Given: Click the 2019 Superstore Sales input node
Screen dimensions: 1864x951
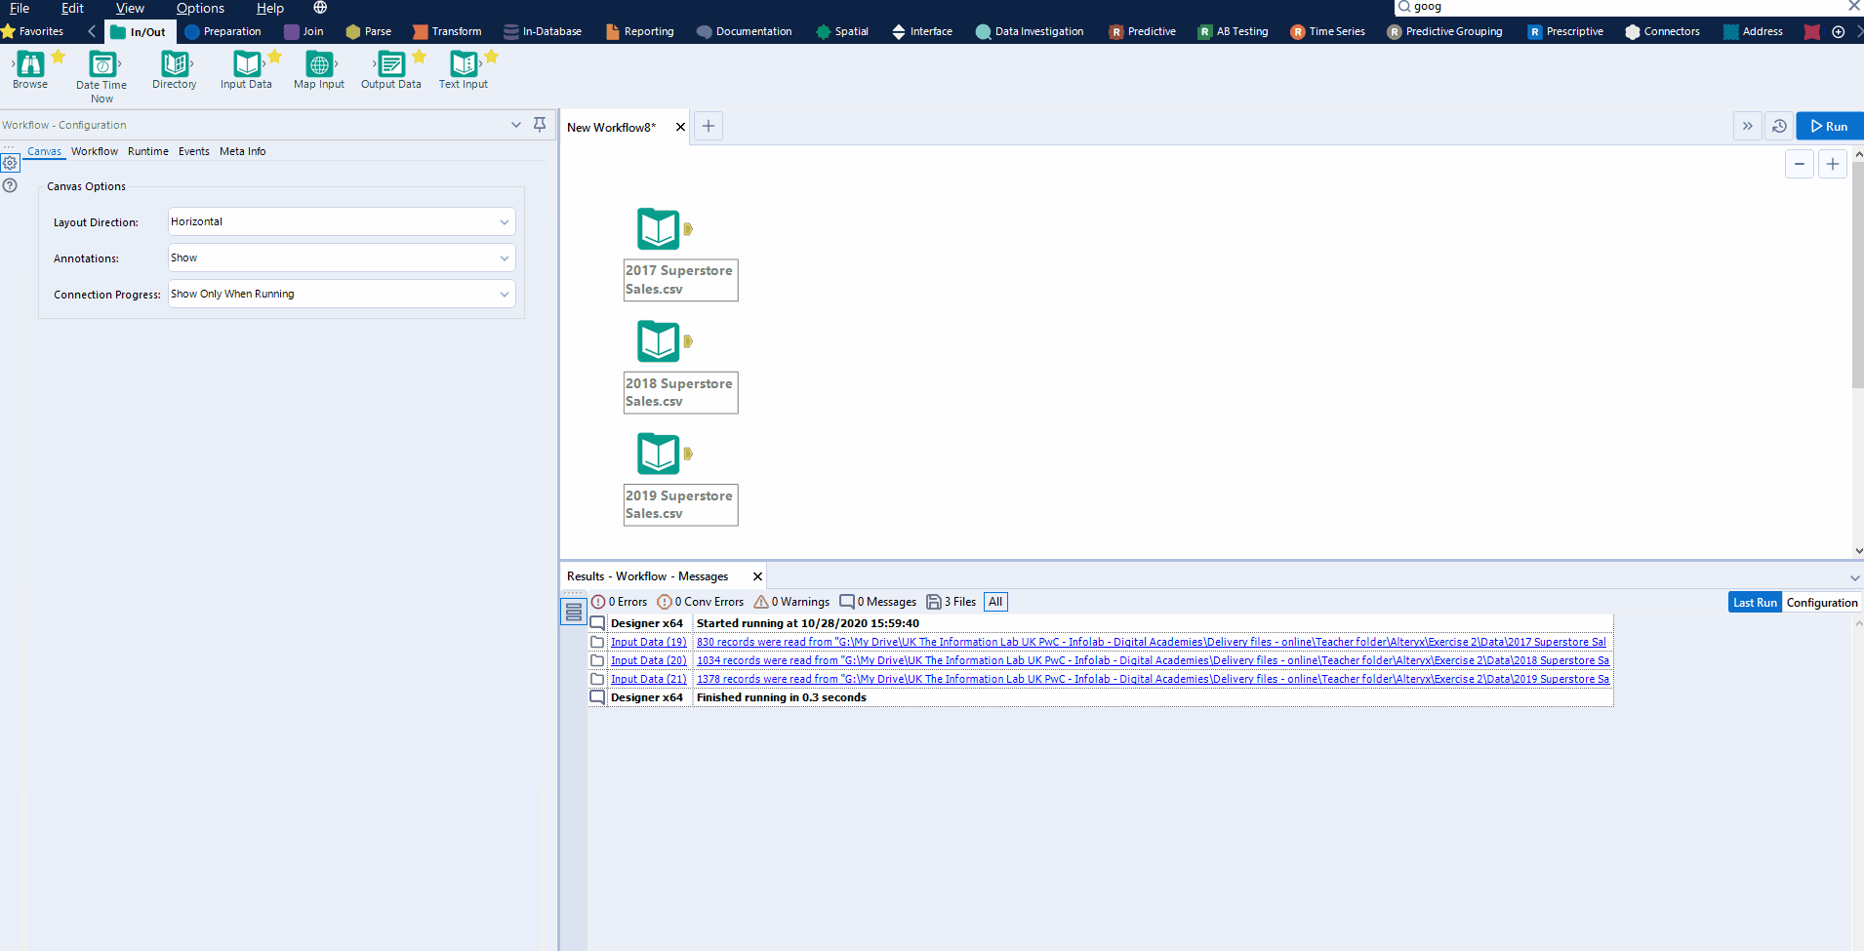Looking at the screenshot, I should pyautogui.click(x=659, y=454).
